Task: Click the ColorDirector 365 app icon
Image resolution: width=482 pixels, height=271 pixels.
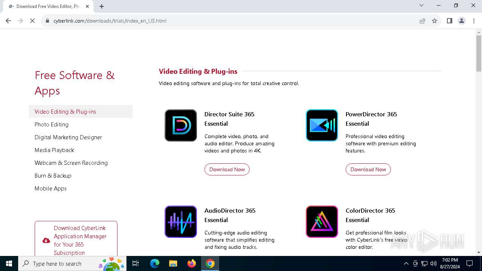Action: 322,222
